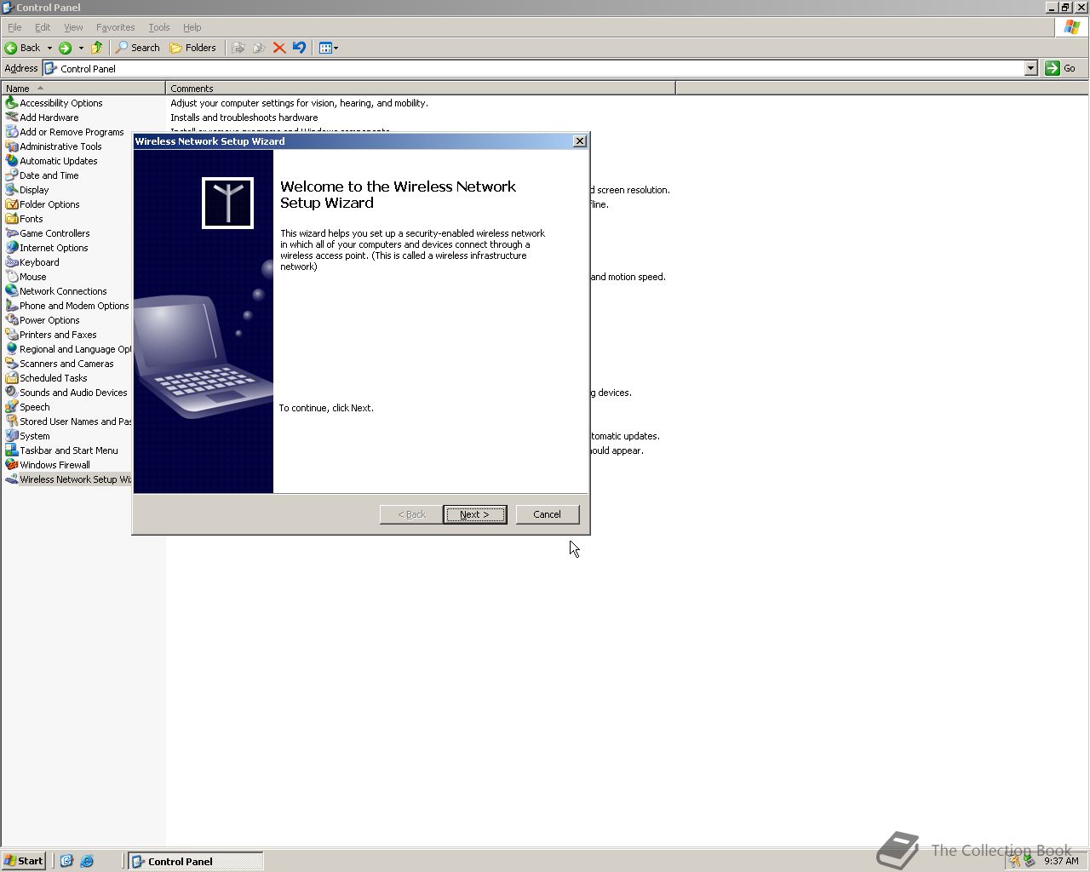Select the Folder Options icon
The image size is (1090, 872).
pyautogui.click(x=12, y=204)
